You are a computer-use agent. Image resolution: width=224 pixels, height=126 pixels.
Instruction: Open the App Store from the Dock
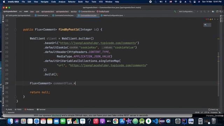pyautogui.click(x=122, y=121)
